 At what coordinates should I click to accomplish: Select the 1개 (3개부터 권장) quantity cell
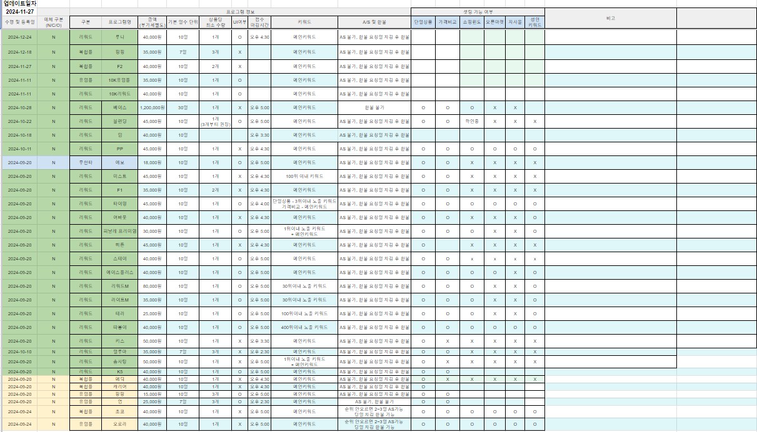[215, 121]
